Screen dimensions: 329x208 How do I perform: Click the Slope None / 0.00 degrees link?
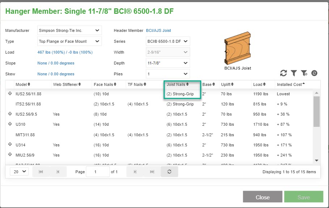pos(56,63)
